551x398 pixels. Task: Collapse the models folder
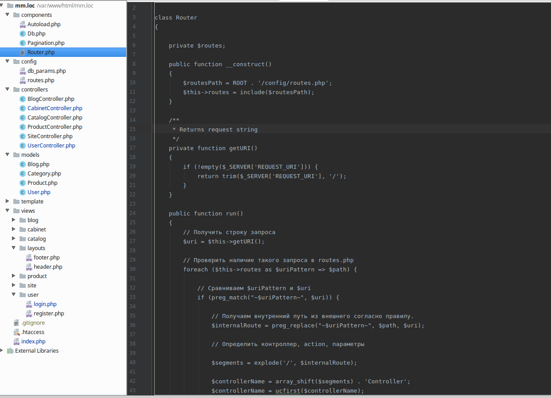(7, 155)
